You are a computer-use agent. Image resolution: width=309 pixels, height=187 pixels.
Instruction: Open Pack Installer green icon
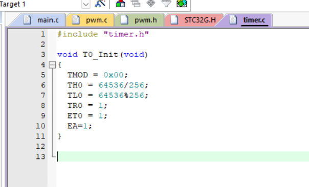click(x=182, y=4)
